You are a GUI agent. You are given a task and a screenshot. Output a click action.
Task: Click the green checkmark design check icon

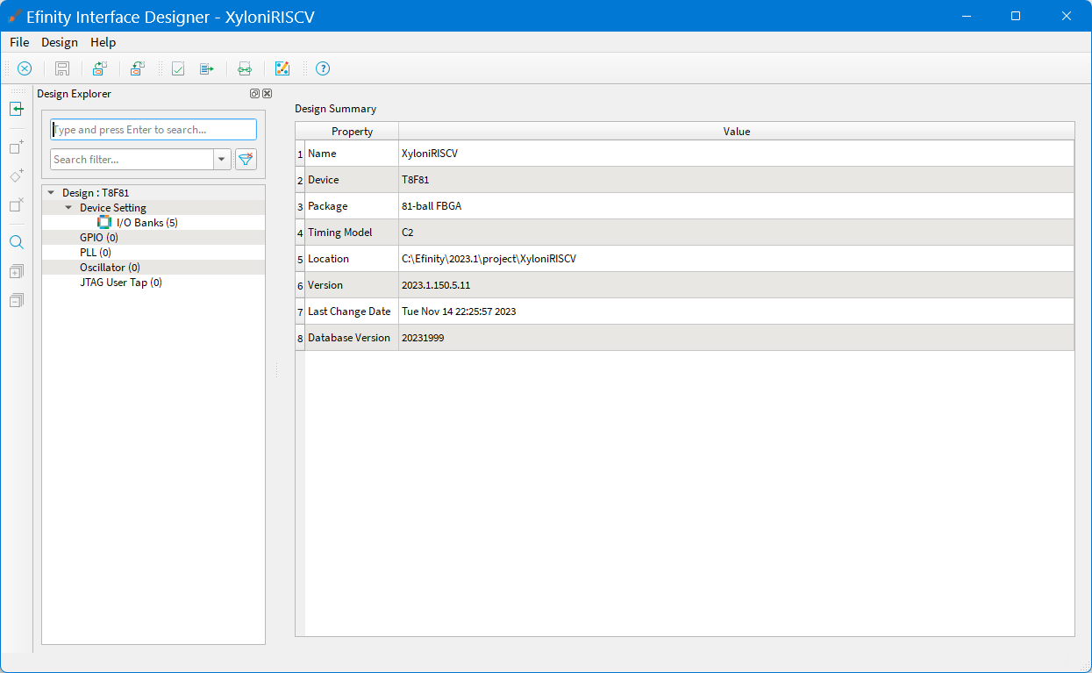pyautogui.click(x=178, y=68)
